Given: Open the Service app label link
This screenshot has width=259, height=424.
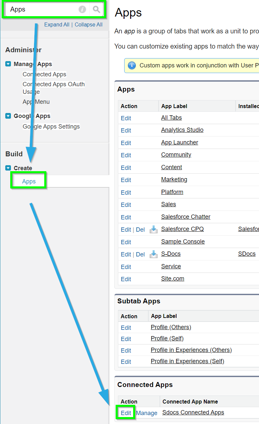Looking at the screenshot, I should tap(171, 266).
